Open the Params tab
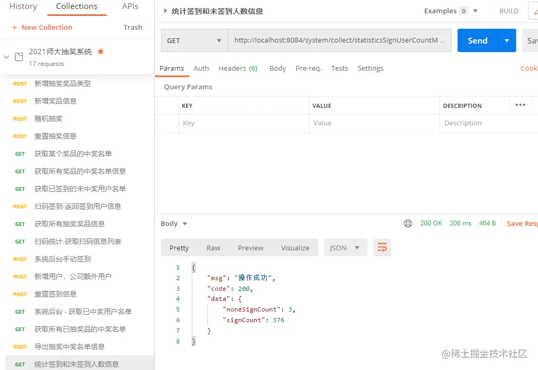 point(172,68)
